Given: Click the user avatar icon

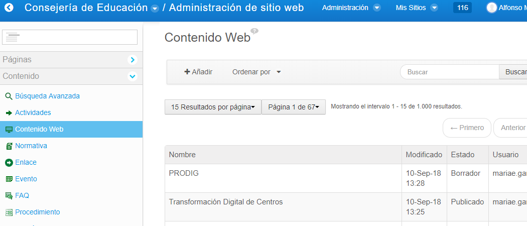Looking at the screenshot, I should pyautogui.click(x=492, y=8).
